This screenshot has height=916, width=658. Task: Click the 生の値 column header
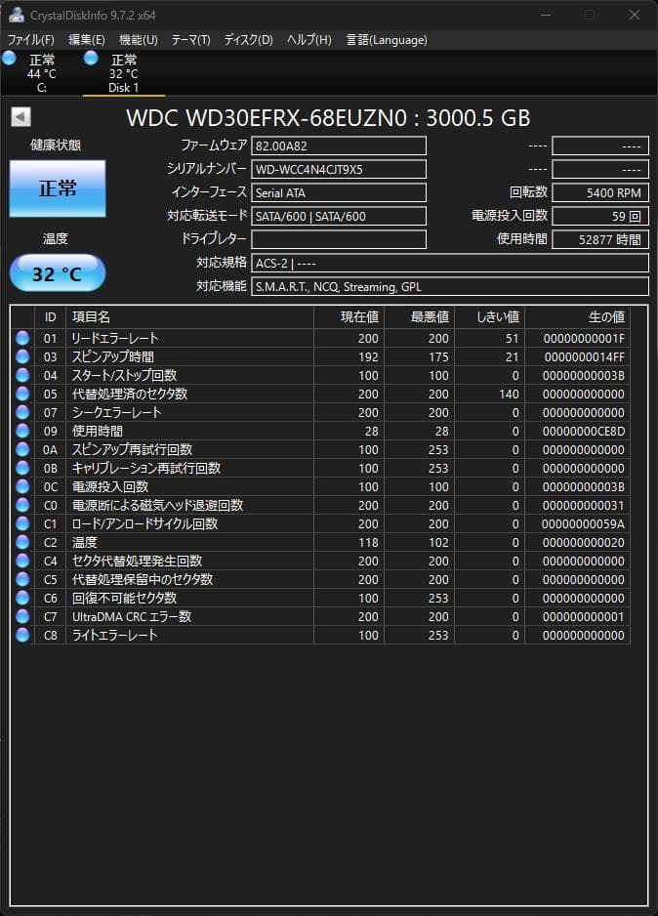tap(577, 317)
